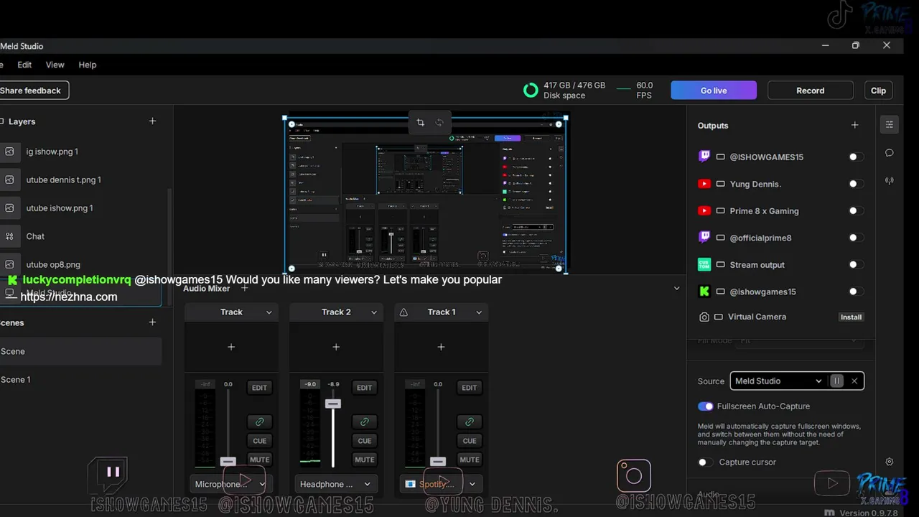919x517 pixels.
Task: Open the Edit menu
Action: (24, 65)
